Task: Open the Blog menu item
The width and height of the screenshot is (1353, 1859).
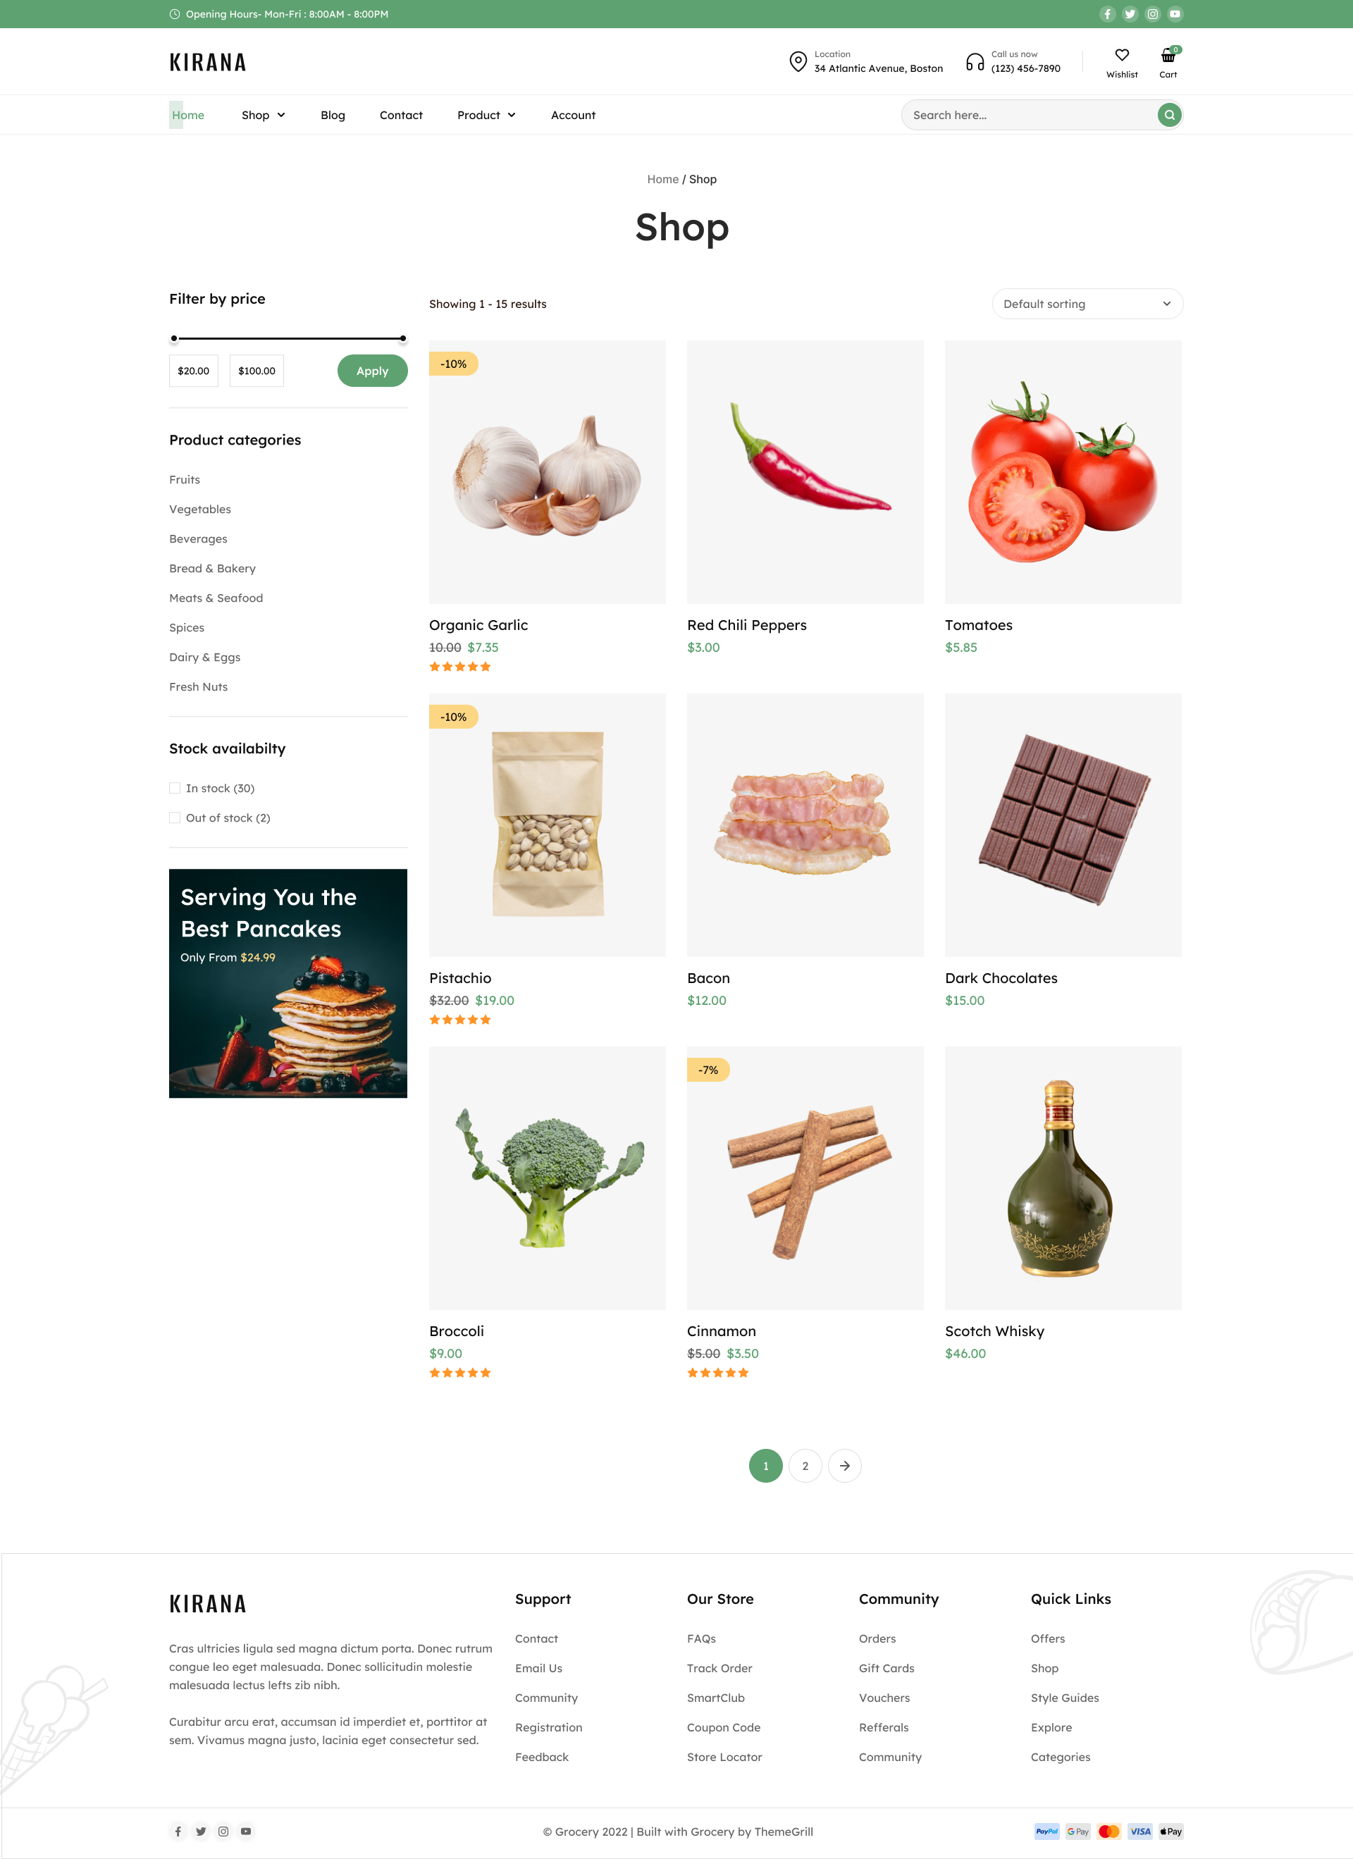Action: (333, 115)
